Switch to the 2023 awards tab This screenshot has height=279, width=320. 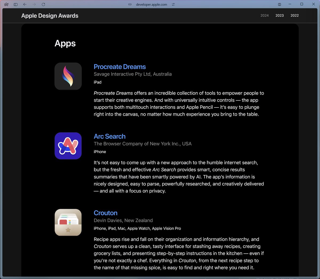[x=279, y=15]
